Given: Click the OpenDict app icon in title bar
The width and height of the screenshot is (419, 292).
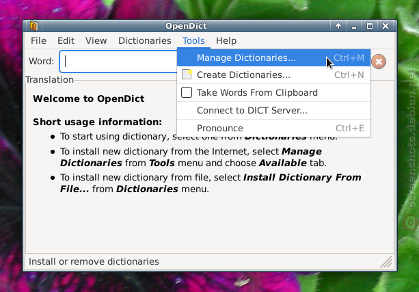Looking at the screenshot, I should click(x=33, y=26).
